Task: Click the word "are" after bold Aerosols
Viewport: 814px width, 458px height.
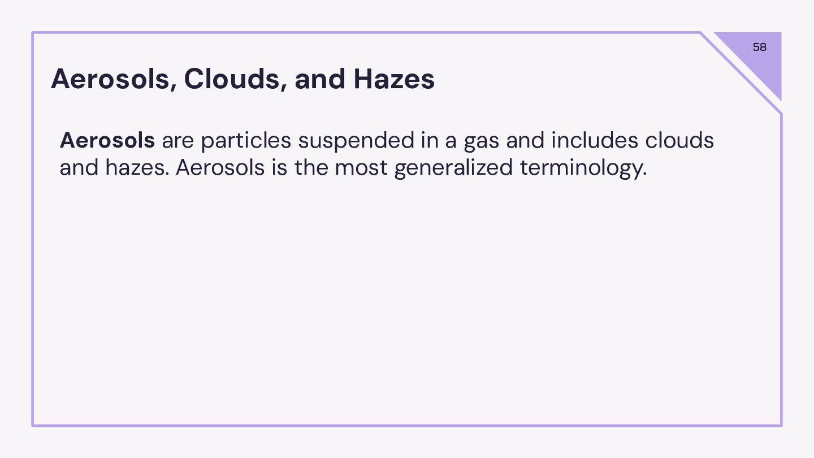Action: coord(177,140)
